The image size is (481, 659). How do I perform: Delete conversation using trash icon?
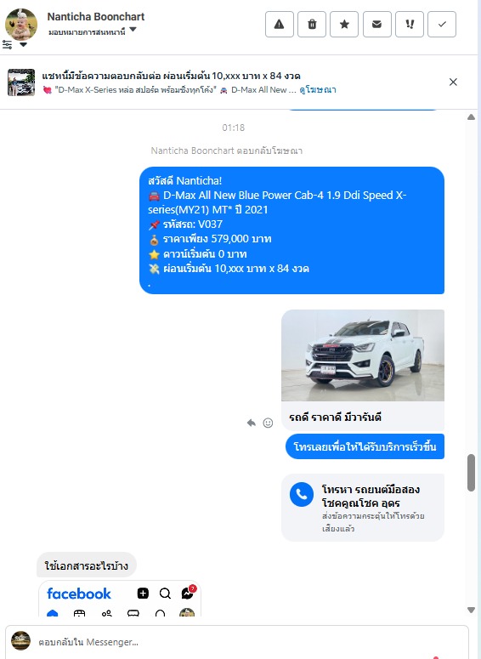[x=312, y=25]
